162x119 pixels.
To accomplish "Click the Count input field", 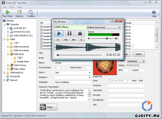I will [x=142, y=70].
